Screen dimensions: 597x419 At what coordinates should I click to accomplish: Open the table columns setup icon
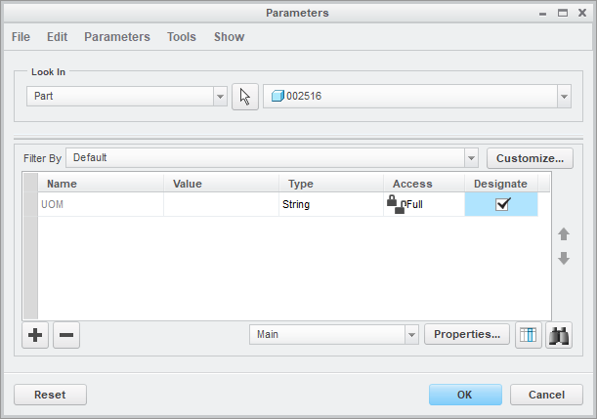(x=529, y=334)
